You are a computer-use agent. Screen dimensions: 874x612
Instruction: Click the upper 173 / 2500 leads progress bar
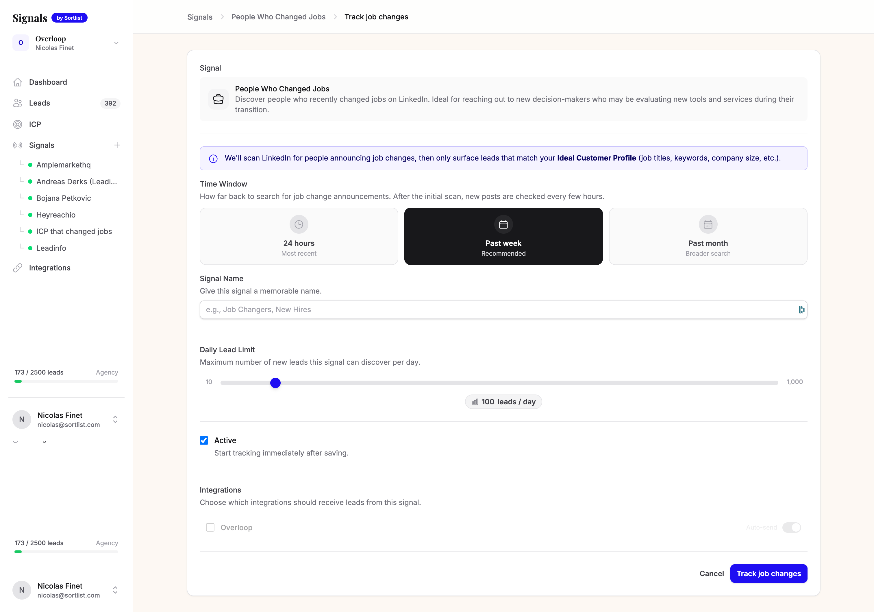pos(66,381)
